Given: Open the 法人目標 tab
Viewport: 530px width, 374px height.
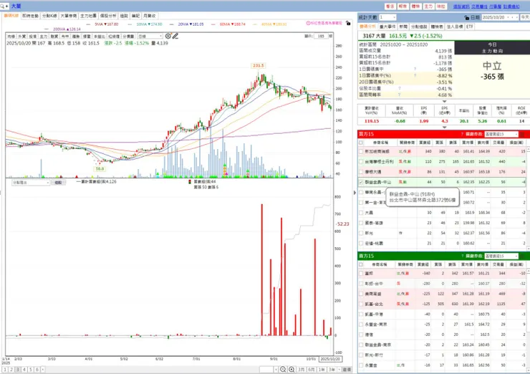Looking at the screenshot, I should 455,27.
